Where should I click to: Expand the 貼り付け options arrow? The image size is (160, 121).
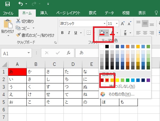8,36
